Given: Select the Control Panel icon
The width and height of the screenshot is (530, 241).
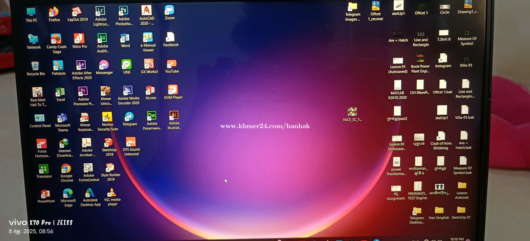Looking at the screenshot, I should pos(40,120).
